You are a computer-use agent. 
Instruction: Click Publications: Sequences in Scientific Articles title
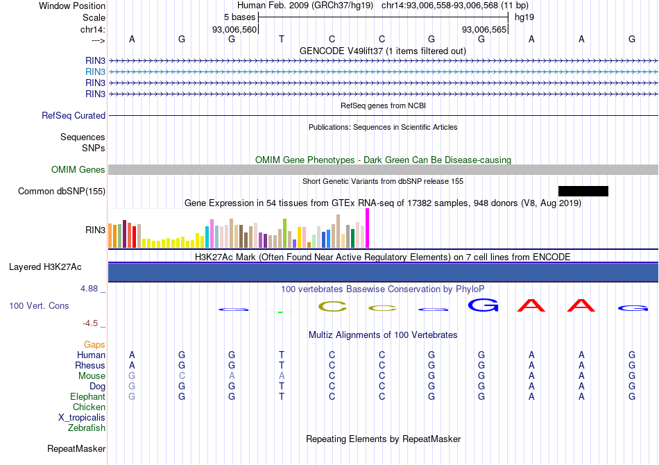383,128
